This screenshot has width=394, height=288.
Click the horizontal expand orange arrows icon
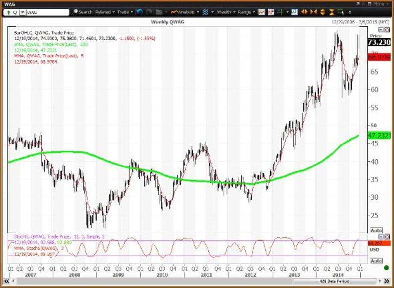304,12
